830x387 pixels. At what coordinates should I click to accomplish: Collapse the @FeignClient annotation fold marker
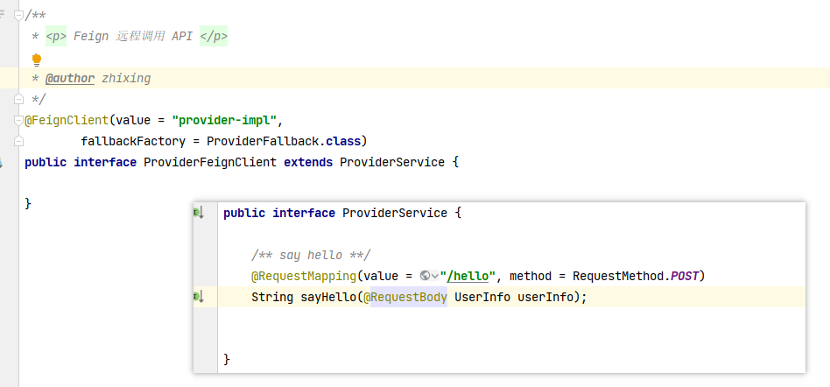point(18,120)
